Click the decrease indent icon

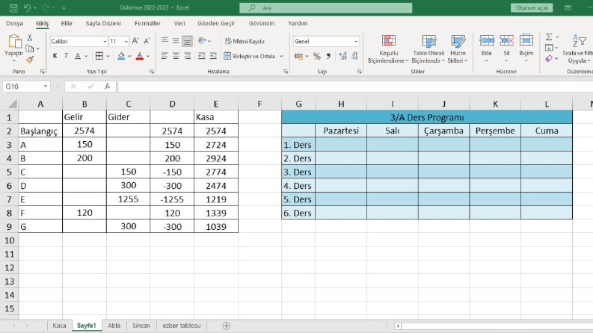point(202,56)
